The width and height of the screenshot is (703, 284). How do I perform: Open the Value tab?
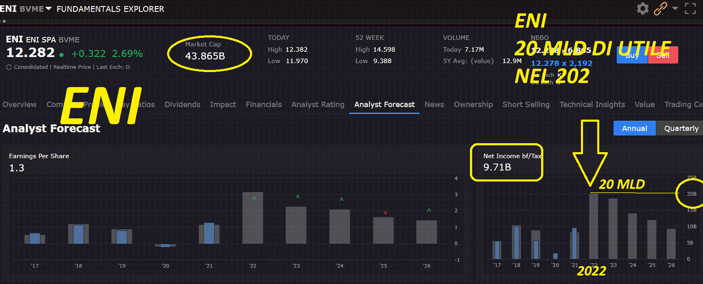645,104
